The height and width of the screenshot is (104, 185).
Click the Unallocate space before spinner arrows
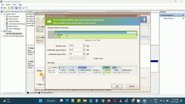point(84,50)
